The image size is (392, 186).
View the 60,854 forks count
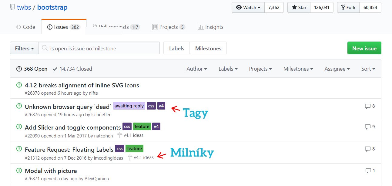click(x=370, y=8)
